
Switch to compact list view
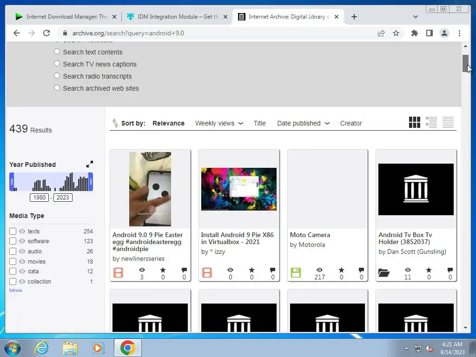click(448, 122)
